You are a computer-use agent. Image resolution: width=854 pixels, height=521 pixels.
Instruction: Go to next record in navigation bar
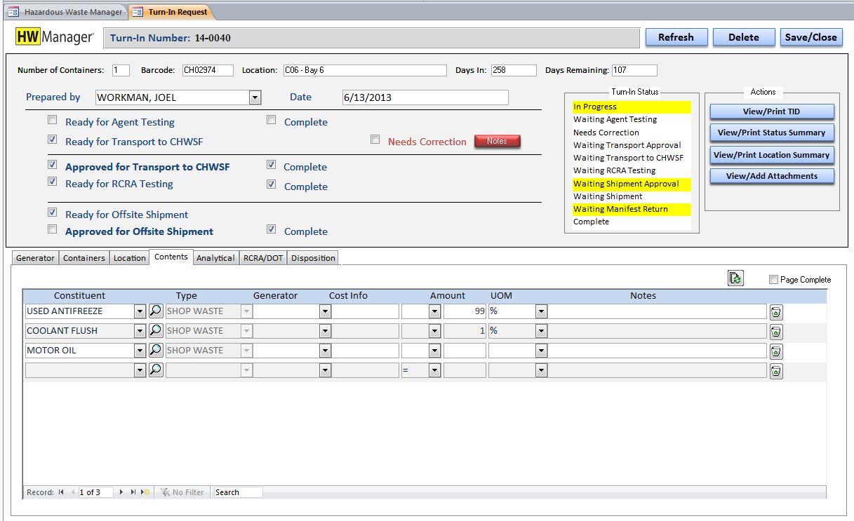point(122,492)
